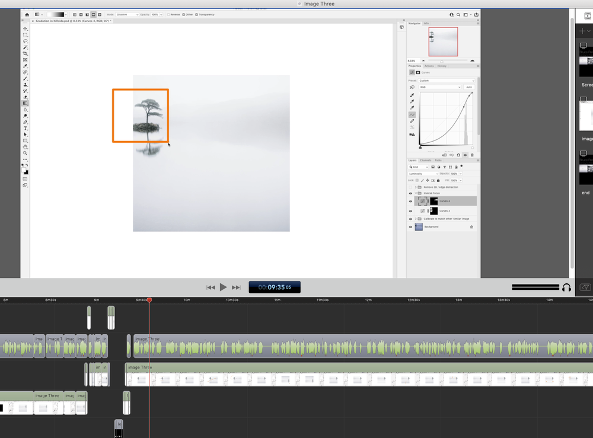Choose the linear gradient style icon
The height and width of the screenshot is (438, 593).
pyautogui.click(x=75, y=15)
